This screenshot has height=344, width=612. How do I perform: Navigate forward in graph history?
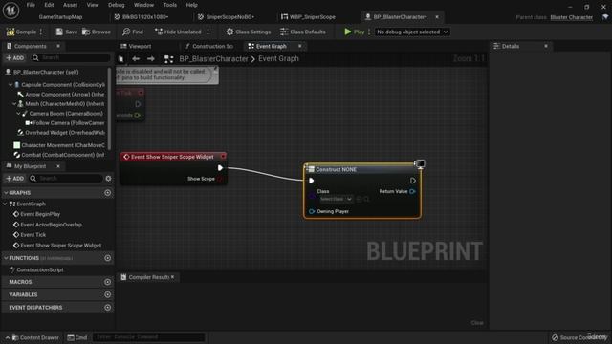[151, 59]
